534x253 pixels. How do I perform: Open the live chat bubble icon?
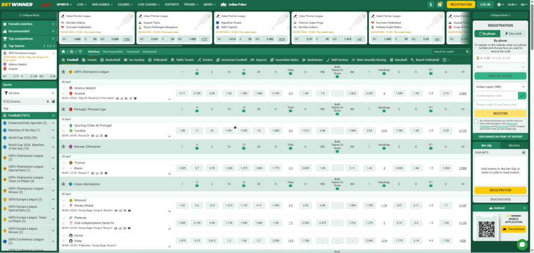pos(521,245)
